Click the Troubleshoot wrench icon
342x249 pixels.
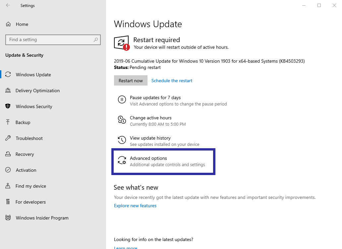pos(8,138)
